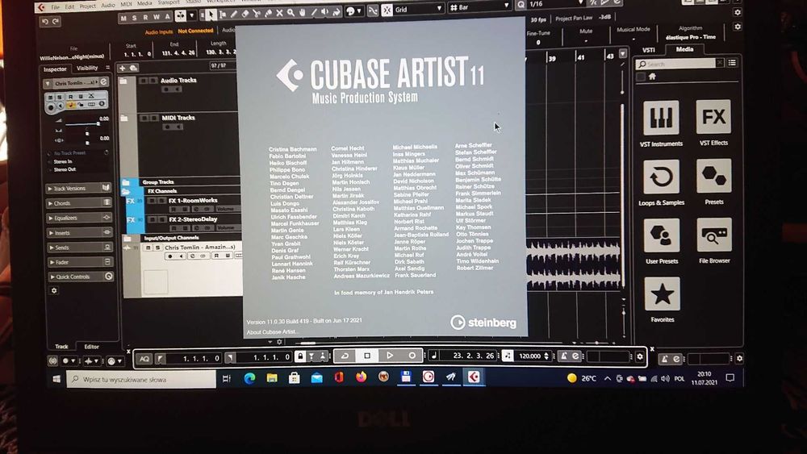Screen dimensions: 807x454
Task: Select the Line tool
Action: pyautogui.click(x=313, y=12)
